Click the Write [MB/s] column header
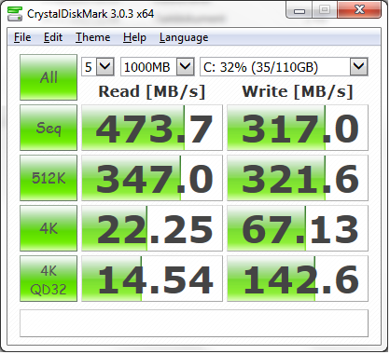The image size is (390, 354). point(298,91)
